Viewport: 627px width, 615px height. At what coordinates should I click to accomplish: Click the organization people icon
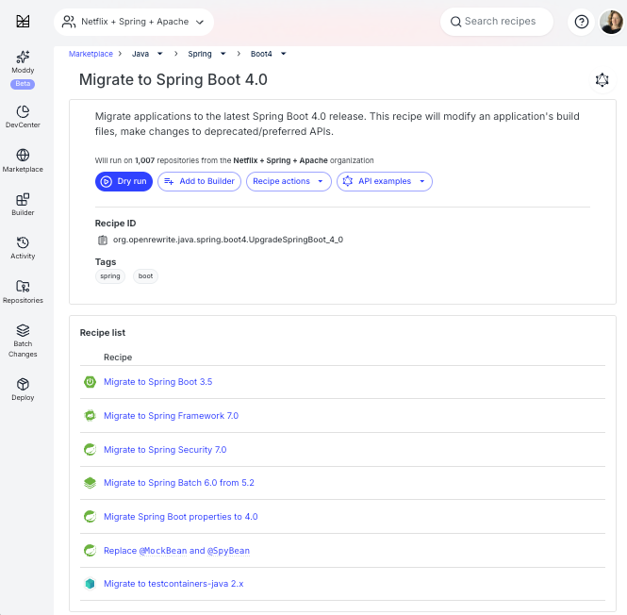click(x=69, y=22)
